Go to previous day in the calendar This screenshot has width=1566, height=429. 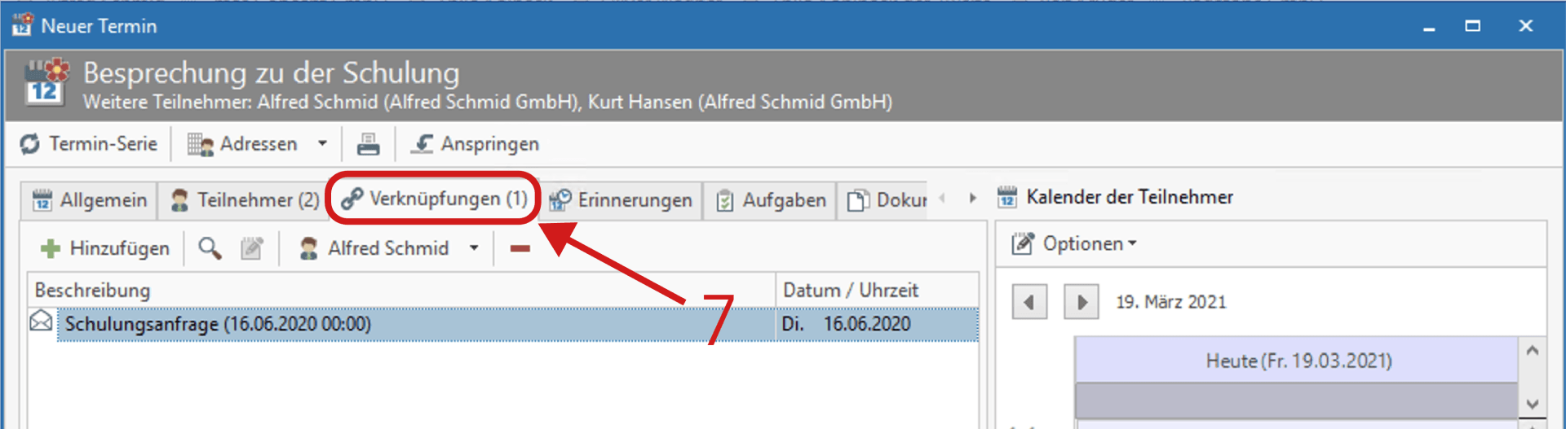1029,303
